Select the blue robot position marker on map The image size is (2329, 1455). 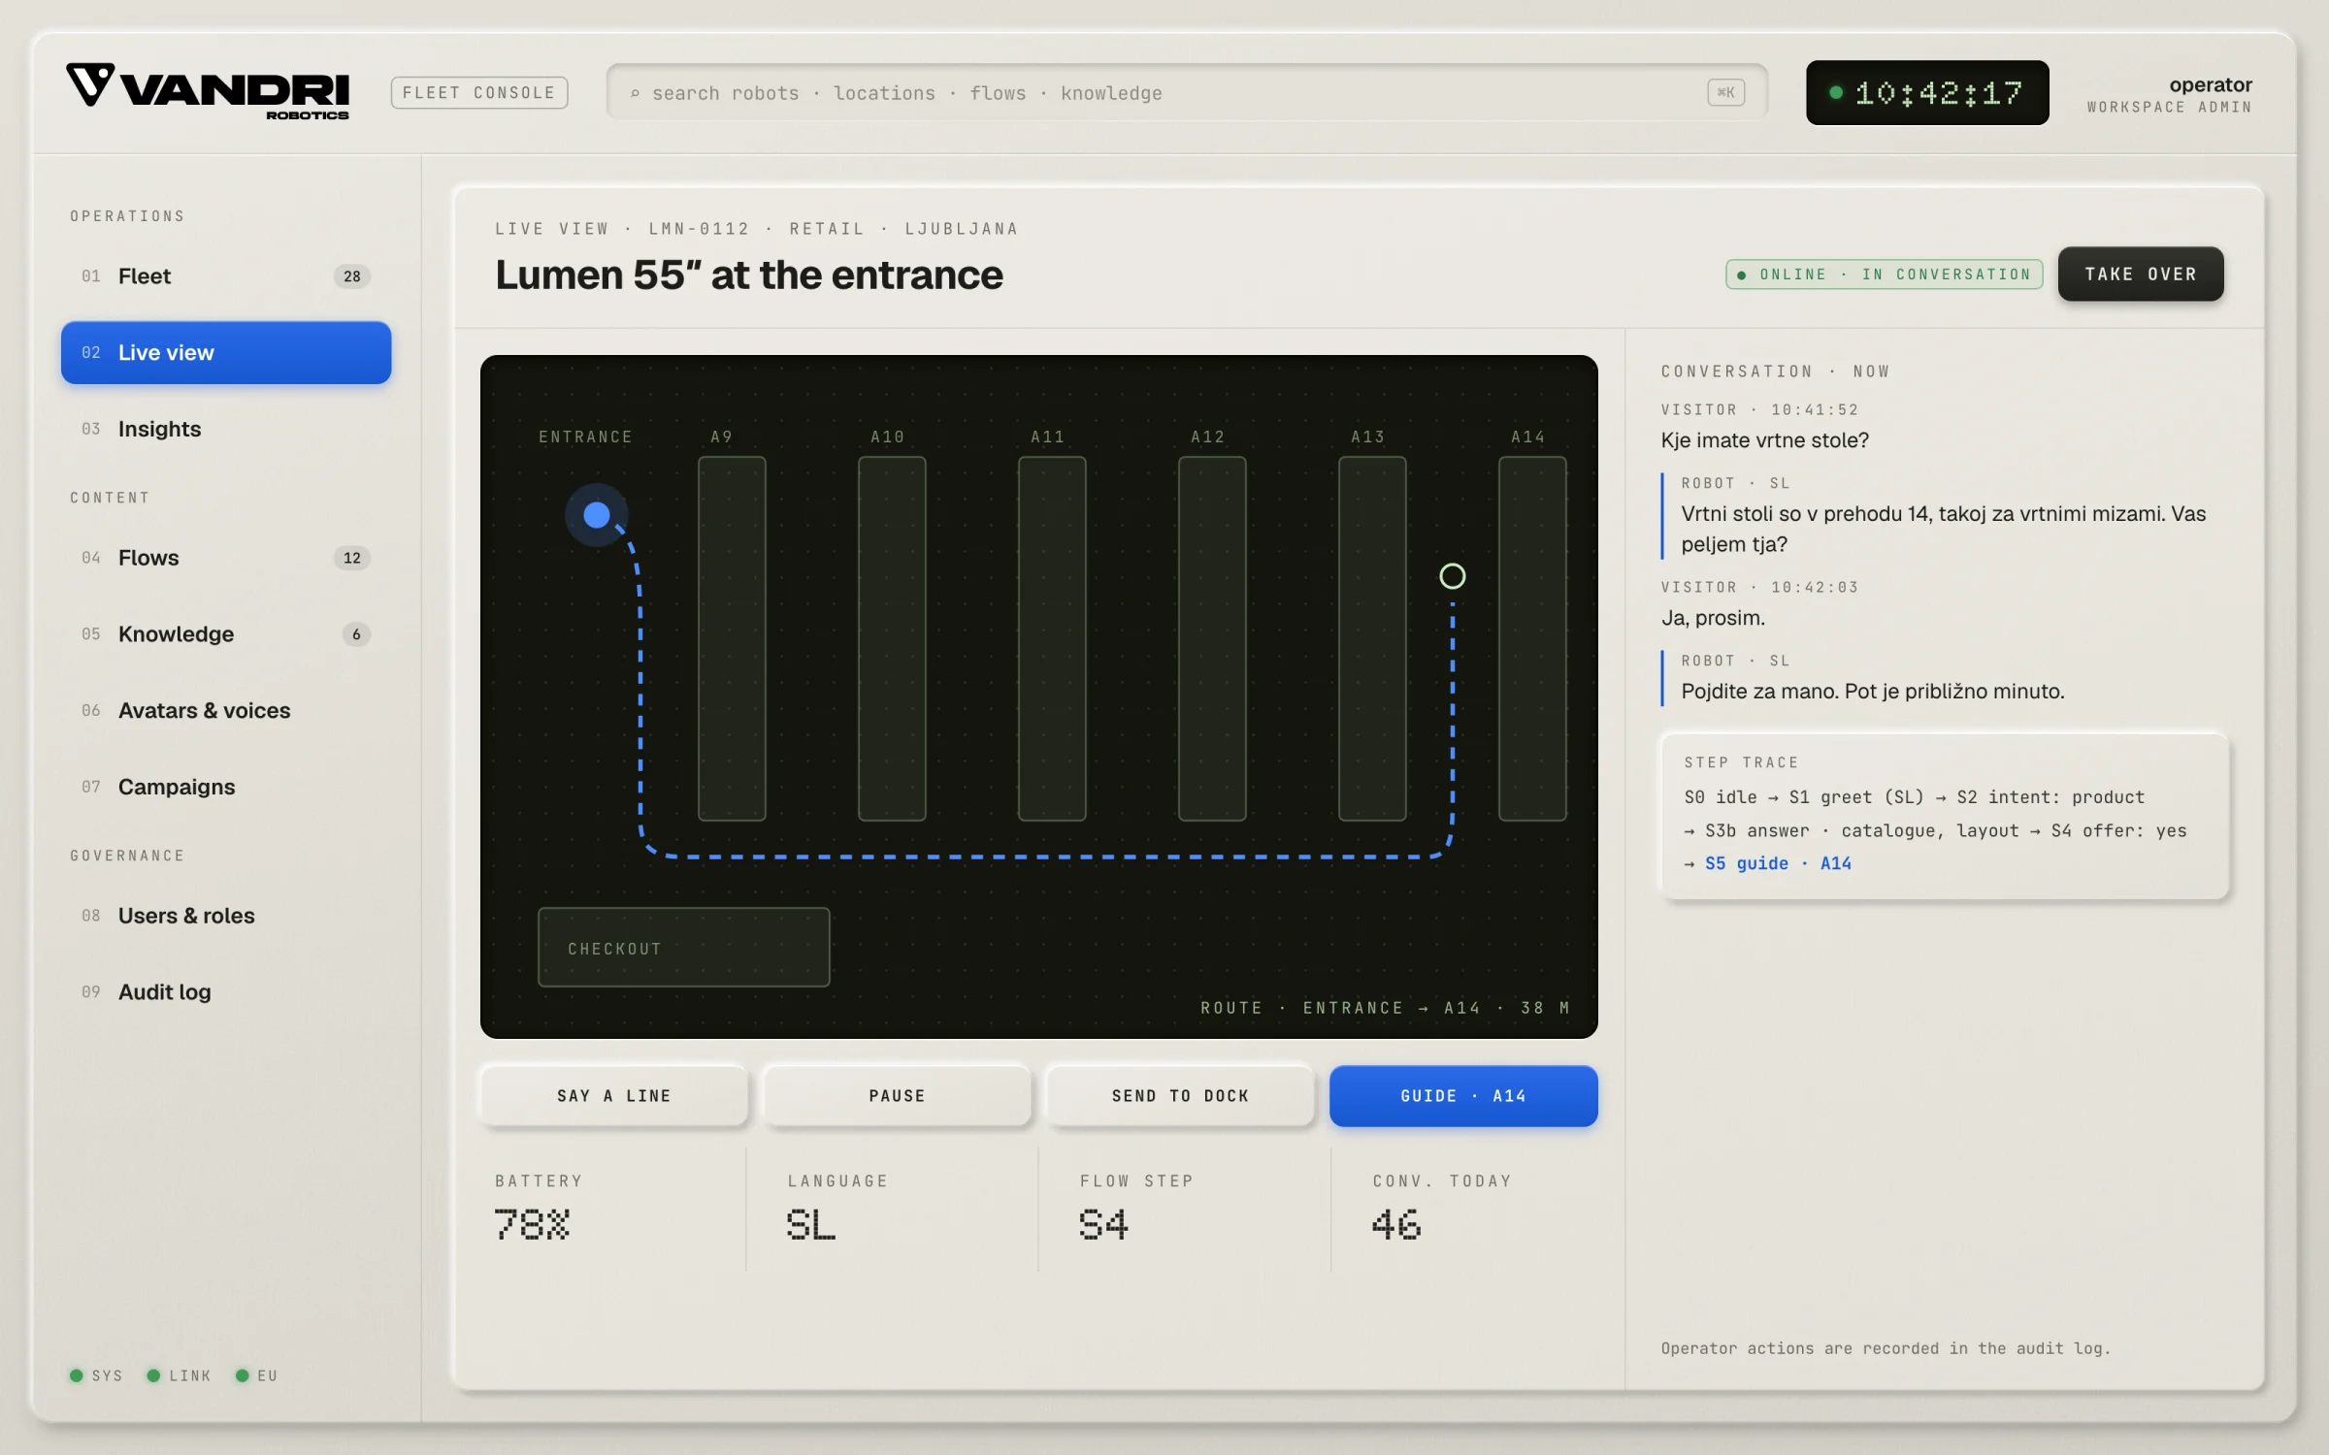[597, 515]
